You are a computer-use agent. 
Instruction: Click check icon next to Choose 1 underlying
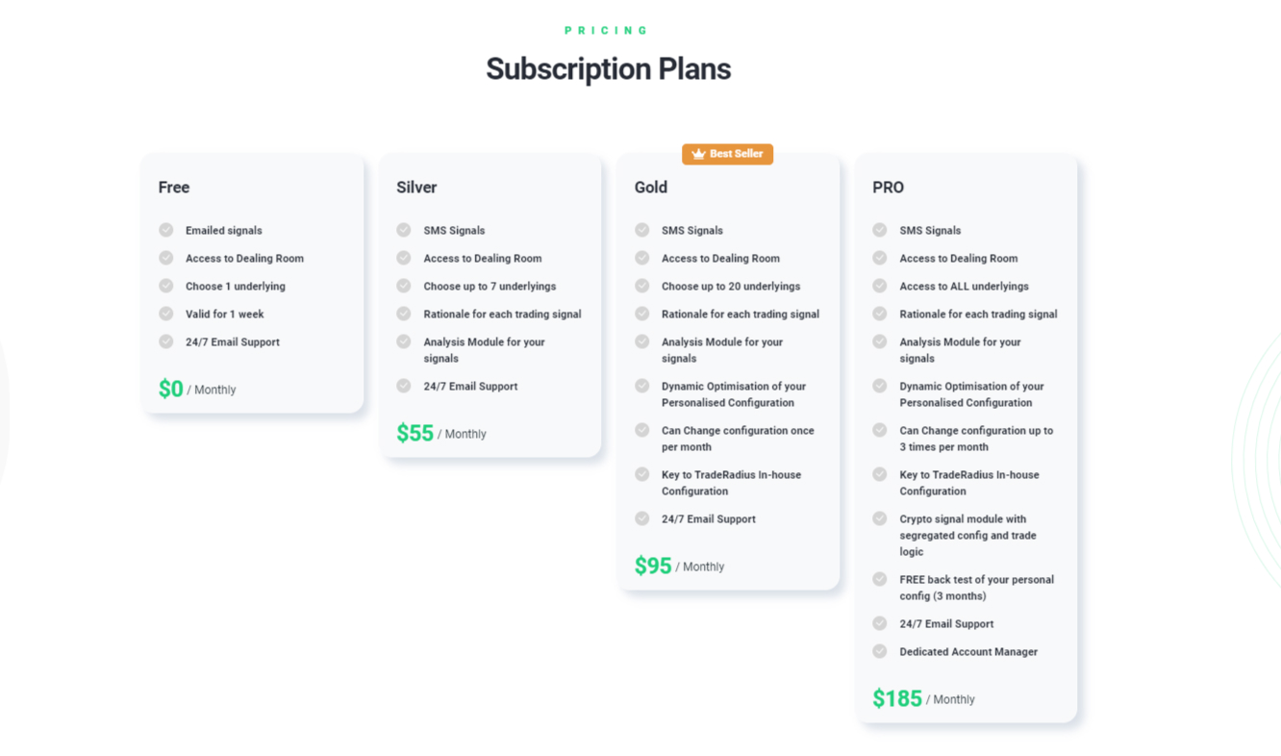[166, 286]
